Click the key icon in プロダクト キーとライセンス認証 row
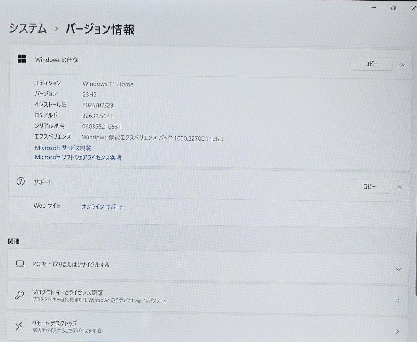This screenshot has height=342, width=417. 20,296
